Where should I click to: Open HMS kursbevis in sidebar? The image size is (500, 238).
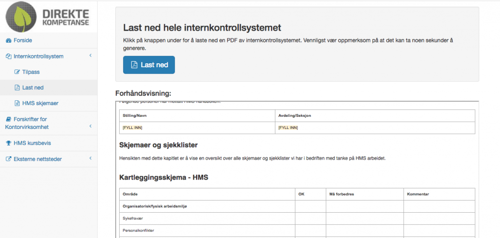click(48, 143)
